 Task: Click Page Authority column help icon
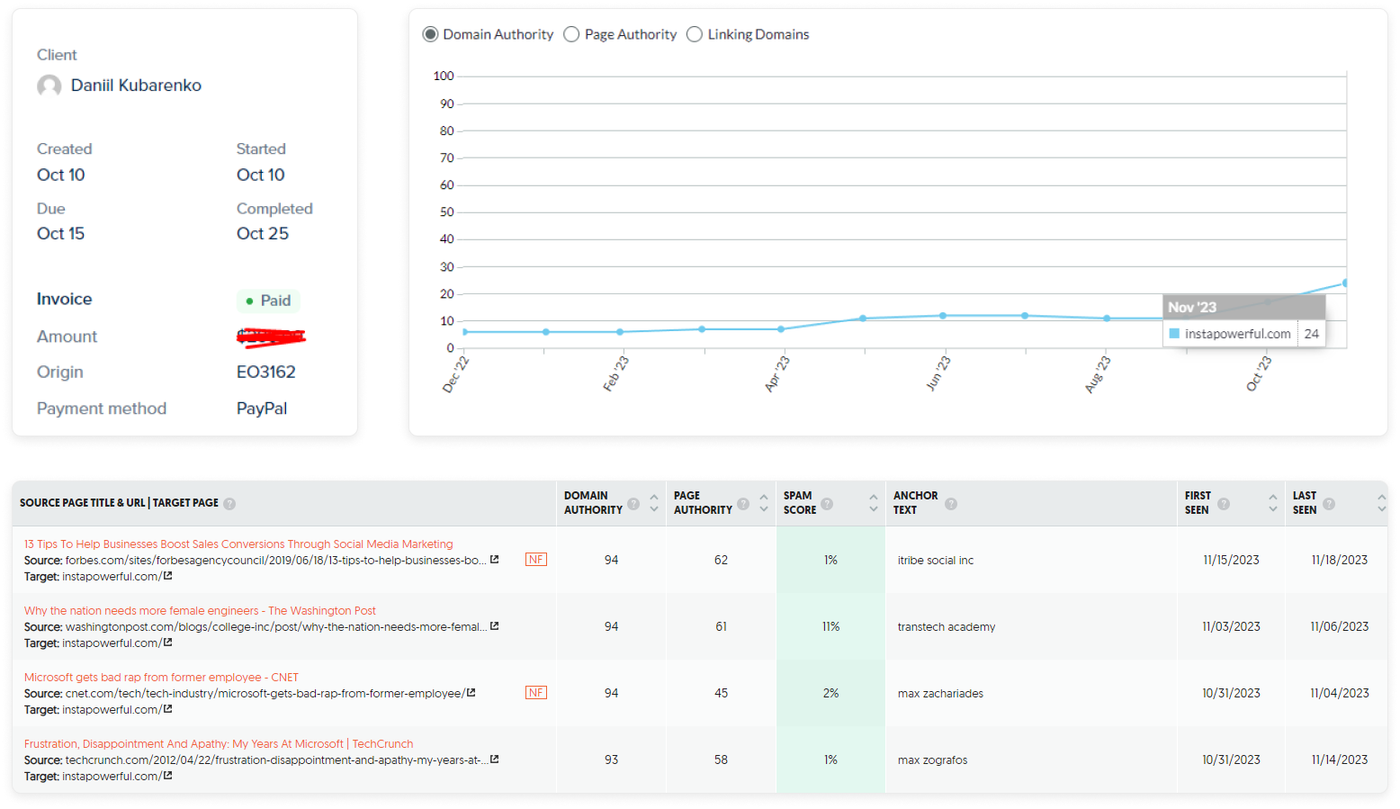point(743,504)
